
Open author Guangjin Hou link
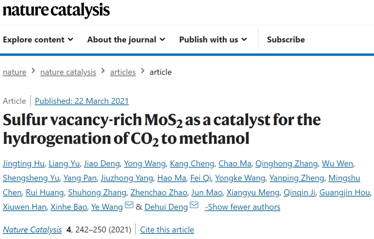(345, 192)
